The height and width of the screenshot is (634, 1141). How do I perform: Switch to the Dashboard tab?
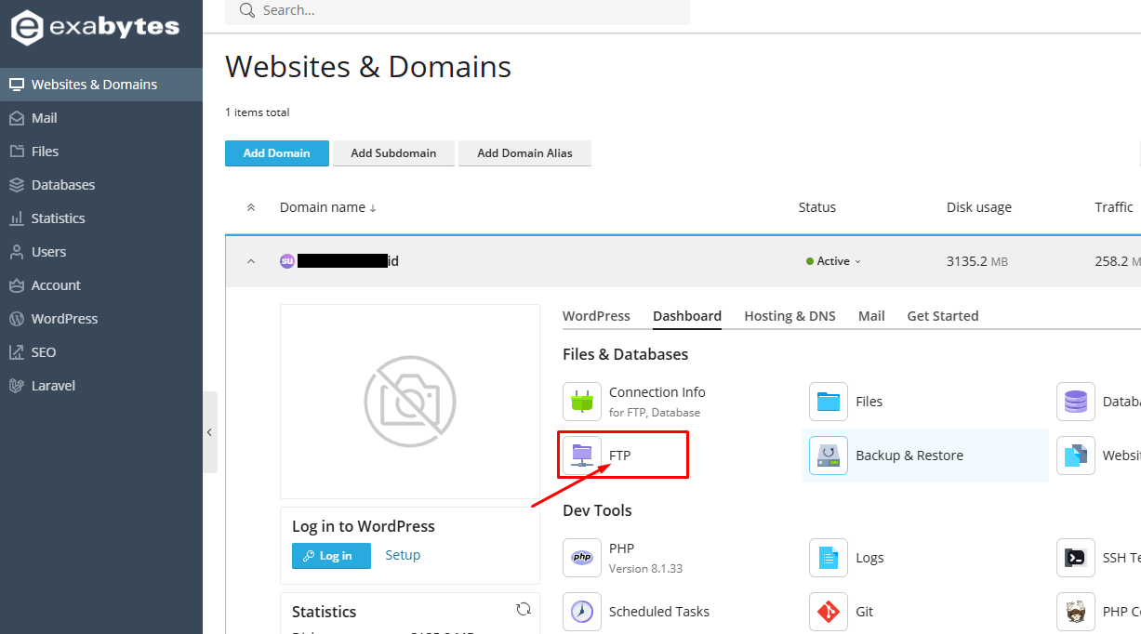(x=687, y=316)
